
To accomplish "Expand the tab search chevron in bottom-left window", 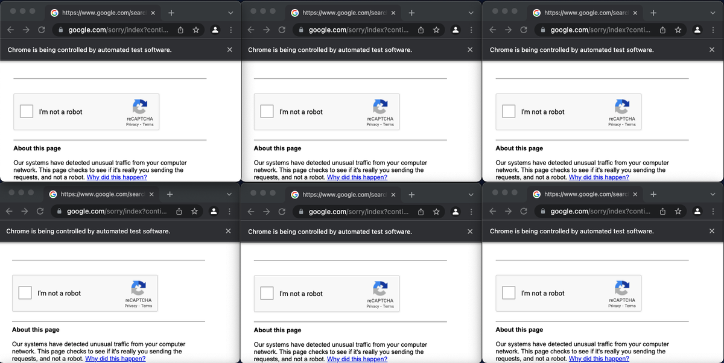I will pyautogui.click(x=229, y=194).
